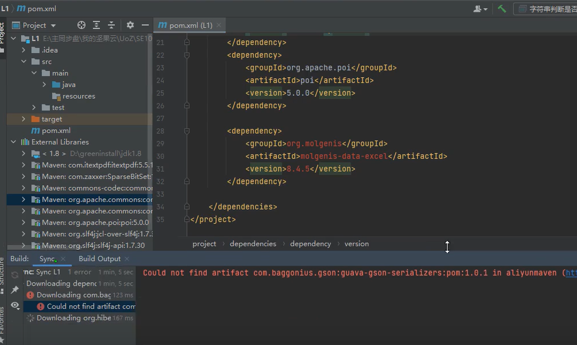Image resolution: width=577 pixels, height=345 pixels.
Task: Select Maven: org.apache.poi:poi:5.0.0 library
Action: (90, 222)
